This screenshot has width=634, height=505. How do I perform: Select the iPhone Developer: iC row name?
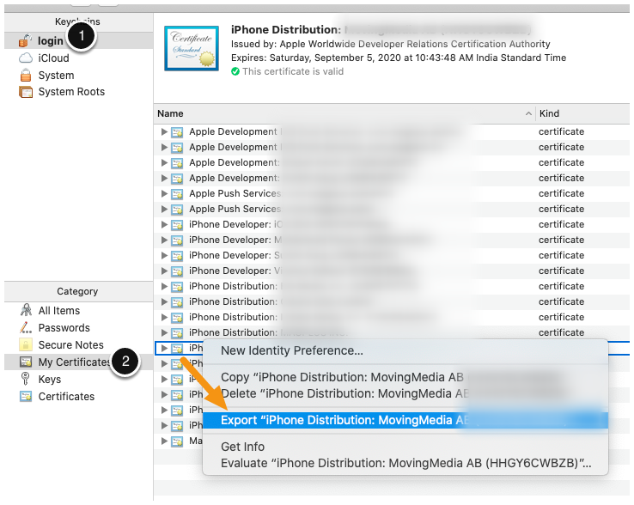(235, 224)
